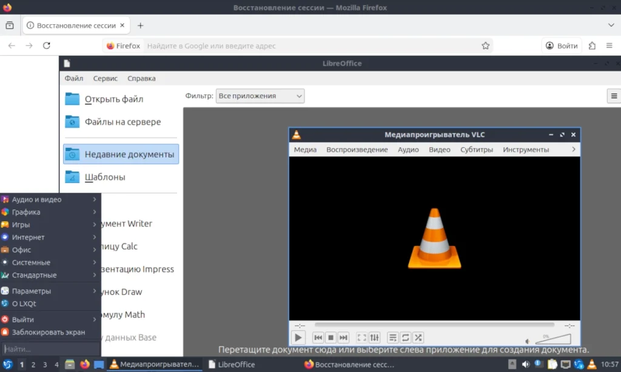Expand the Системные menu category
The width and height of the screenshot is (621, 372).
pos(50,263)
